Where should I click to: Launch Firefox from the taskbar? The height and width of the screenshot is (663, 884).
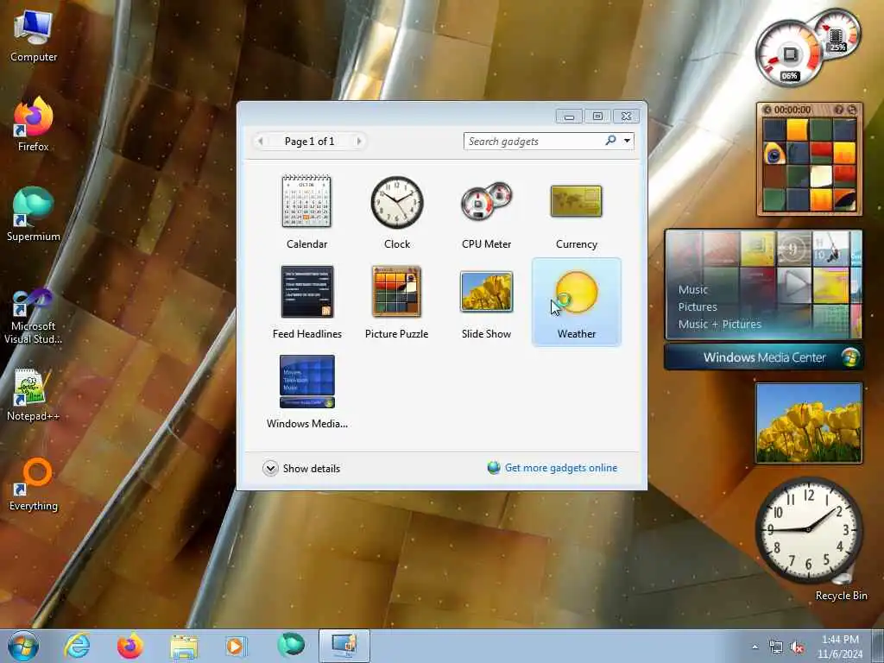coord(129,646)
